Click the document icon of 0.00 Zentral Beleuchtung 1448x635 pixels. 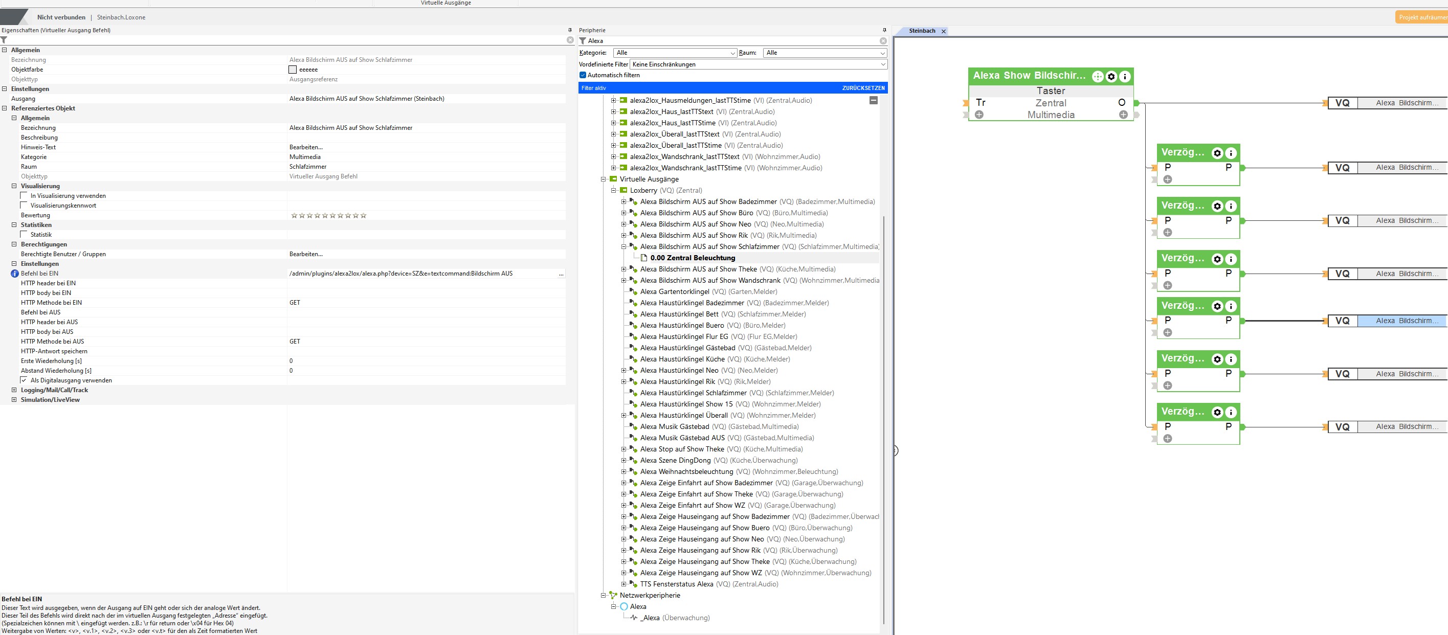point(644,258)
